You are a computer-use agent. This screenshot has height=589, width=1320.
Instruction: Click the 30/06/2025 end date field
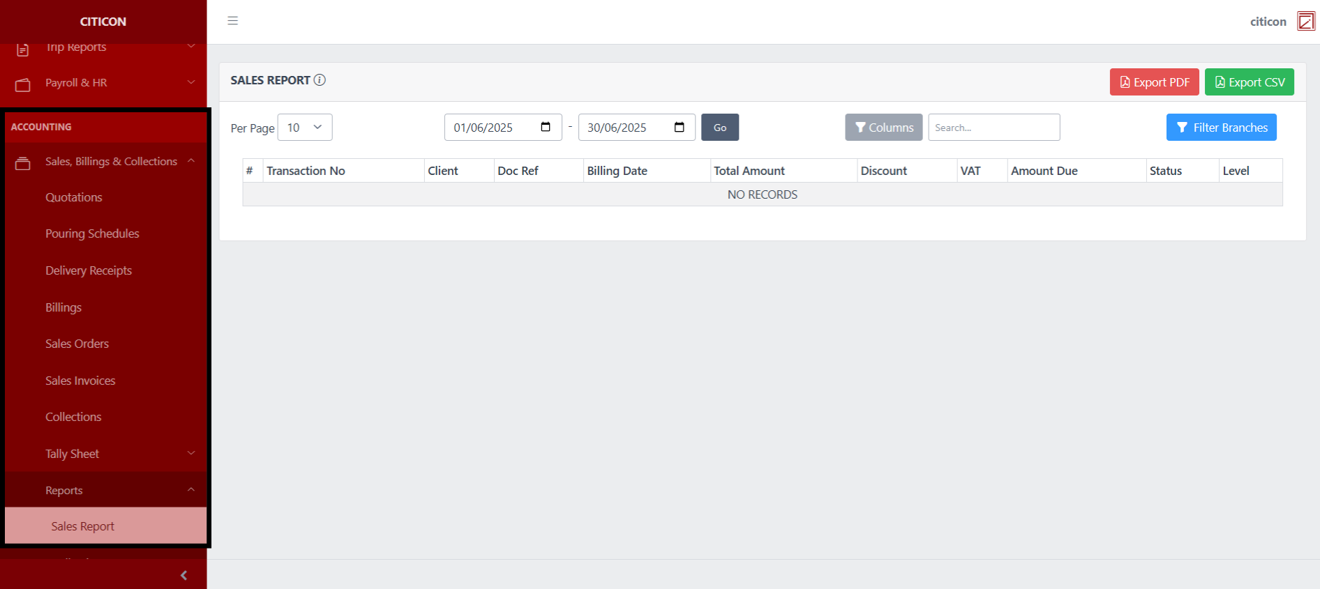637,128
